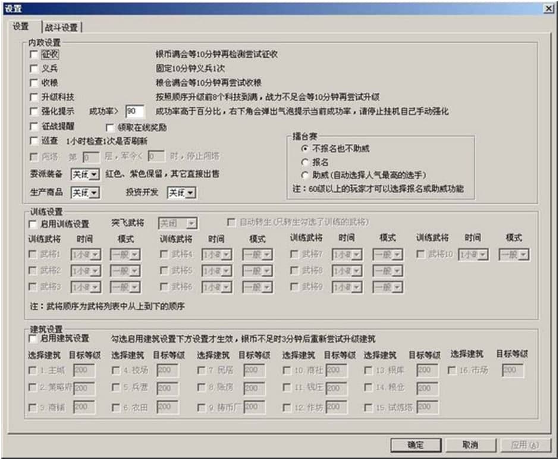Check building 13. 银库

[x=368, y=370]
